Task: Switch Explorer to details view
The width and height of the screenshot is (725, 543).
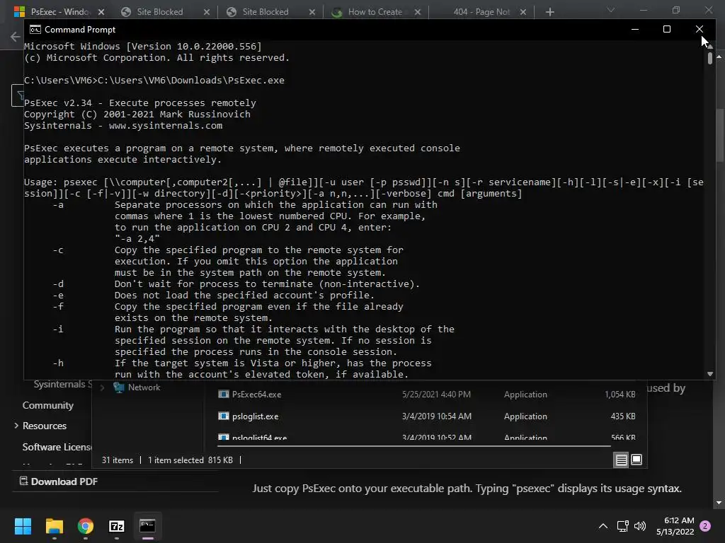Action: click(x=621, y=460)
